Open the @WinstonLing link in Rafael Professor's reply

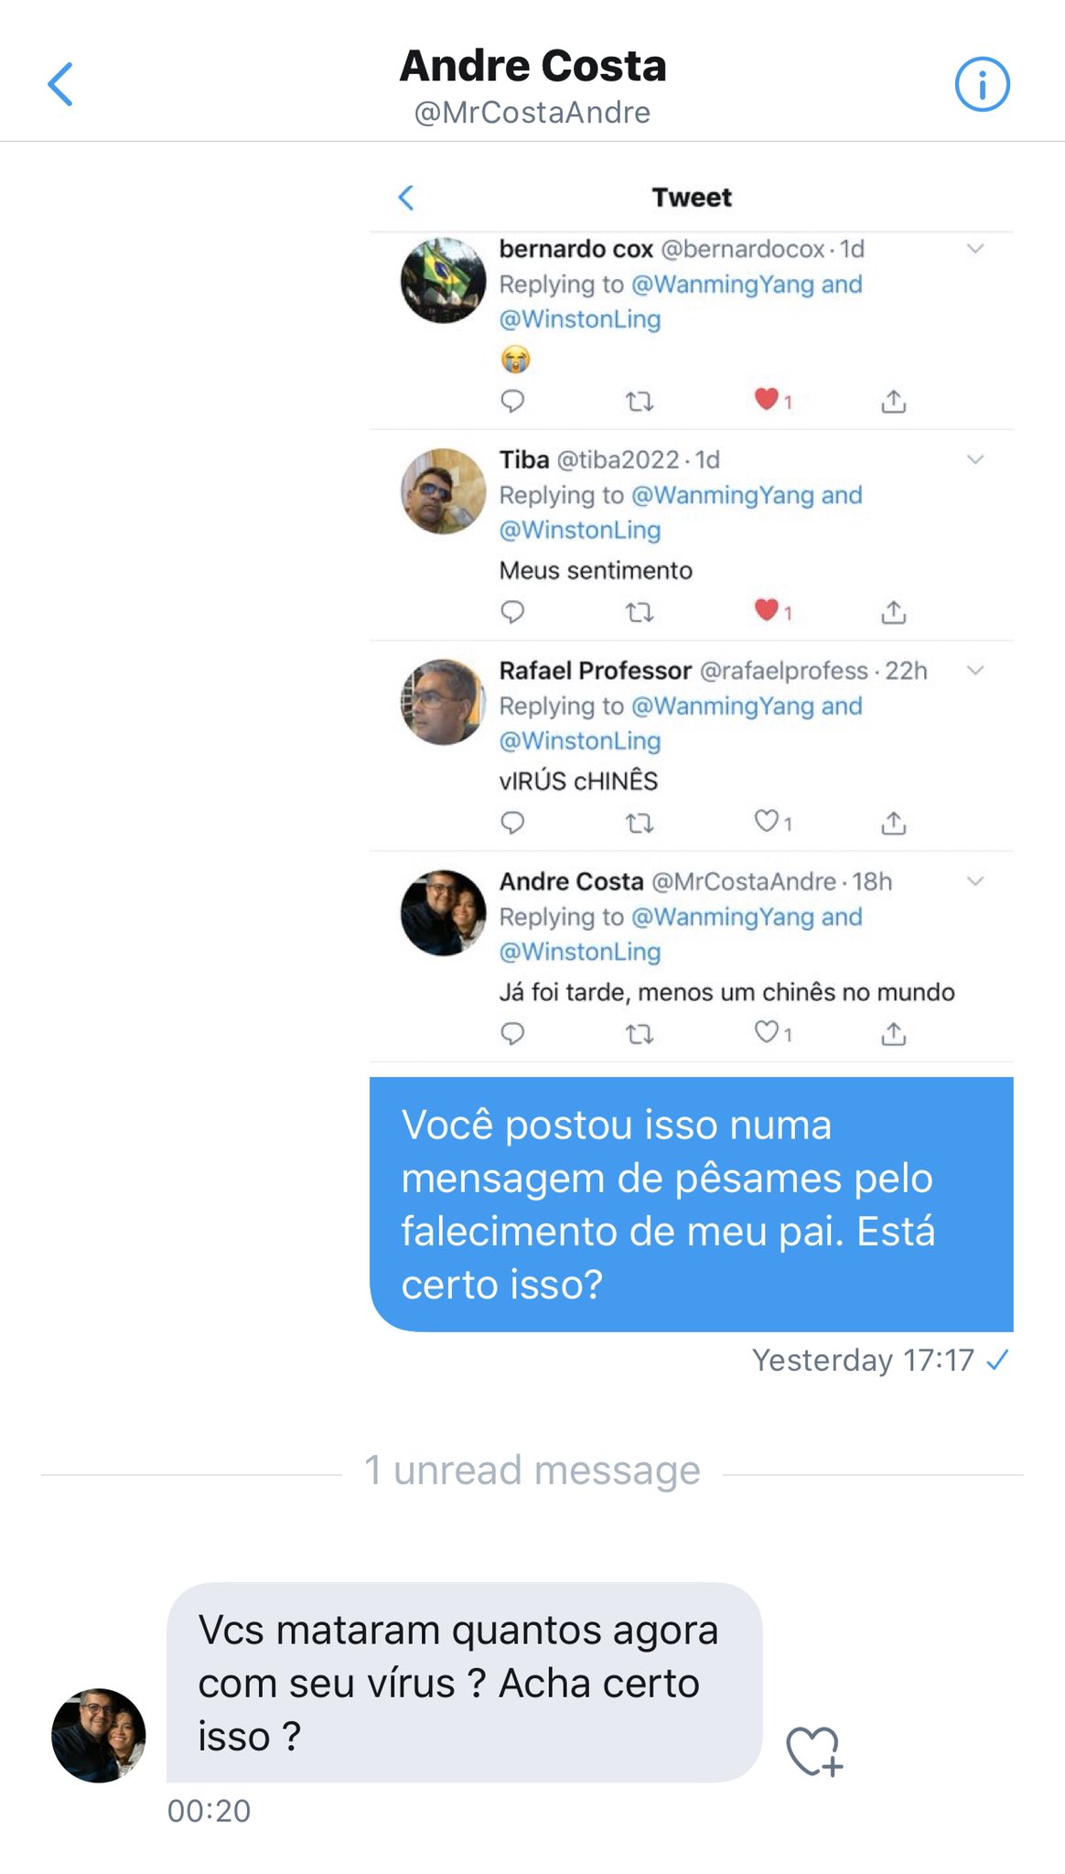click(x=580, y=740)
